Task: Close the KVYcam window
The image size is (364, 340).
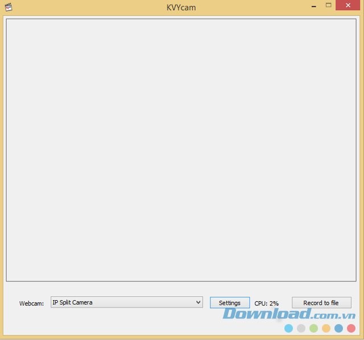Action: (350, 5)
